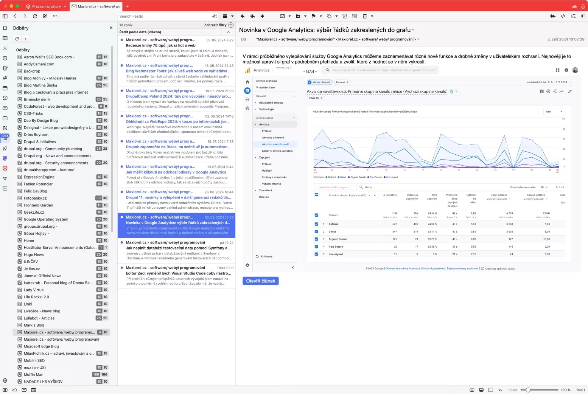588x394 pixels.
Task: View raw source with the code icon
Action: point(563,16)
